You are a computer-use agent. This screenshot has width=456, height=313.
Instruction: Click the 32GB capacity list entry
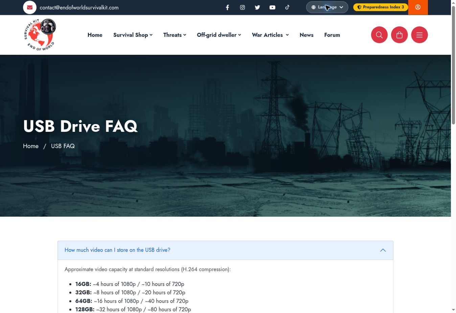click(130, 292)
